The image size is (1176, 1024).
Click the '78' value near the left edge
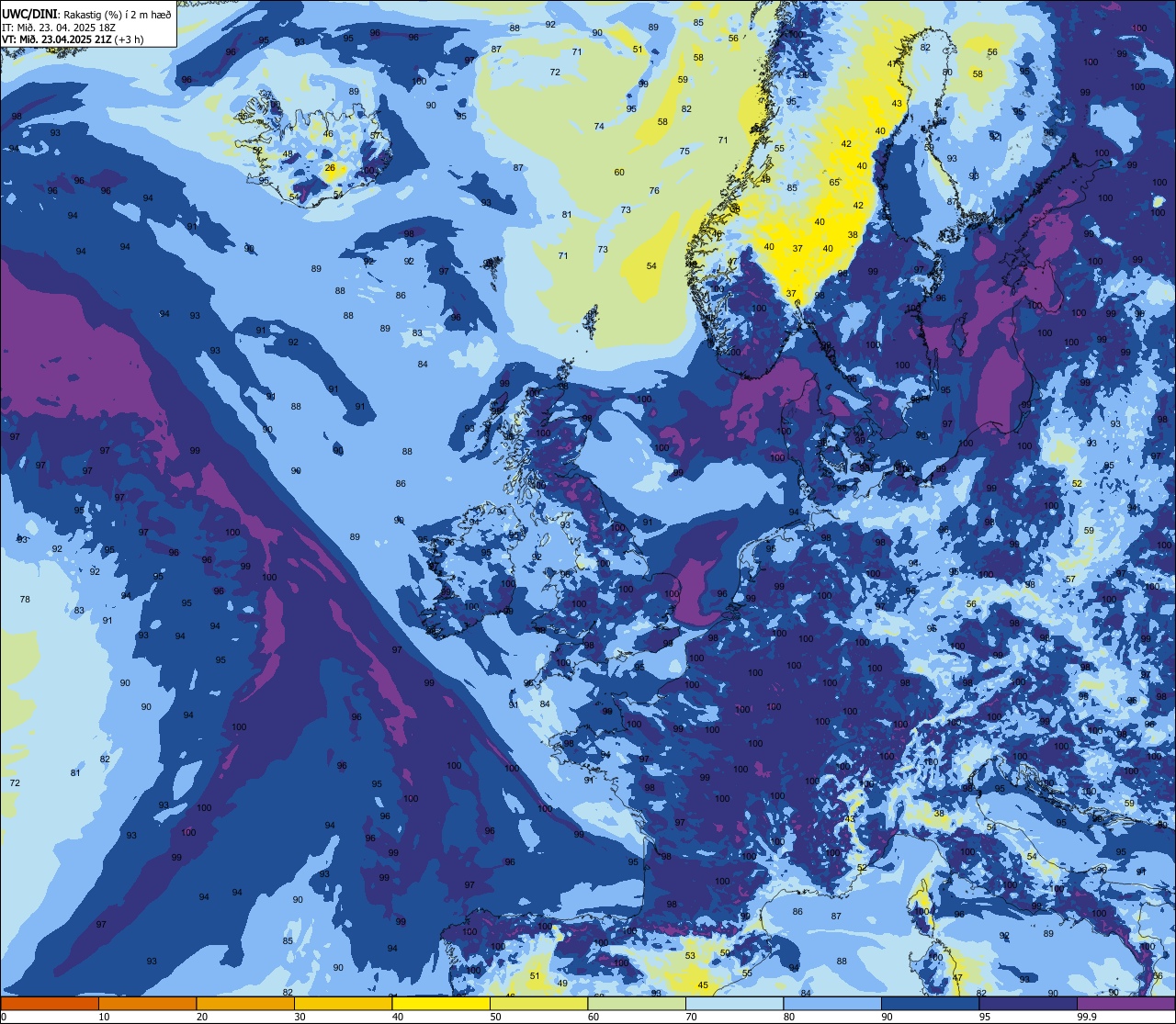25,599
